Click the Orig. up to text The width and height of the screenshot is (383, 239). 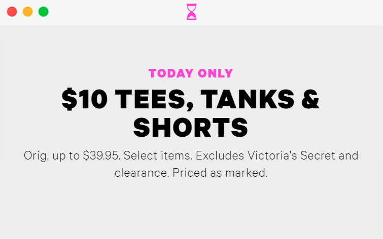(52, 156)
